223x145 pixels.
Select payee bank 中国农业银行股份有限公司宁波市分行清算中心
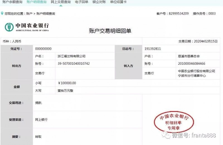pyautogui.click(x=197, y=73)
